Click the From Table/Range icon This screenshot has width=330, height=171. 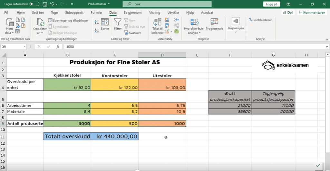coord(18,32)
